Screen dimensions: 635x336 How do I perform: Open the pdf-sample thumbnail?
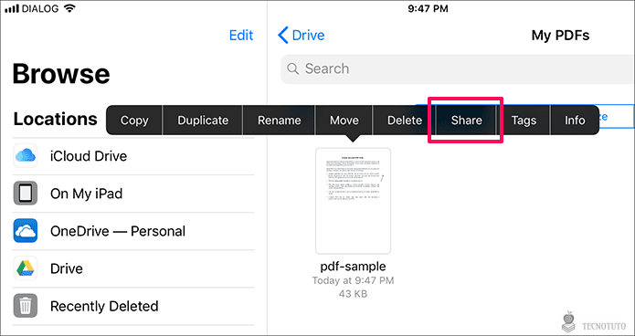point(354,201)
